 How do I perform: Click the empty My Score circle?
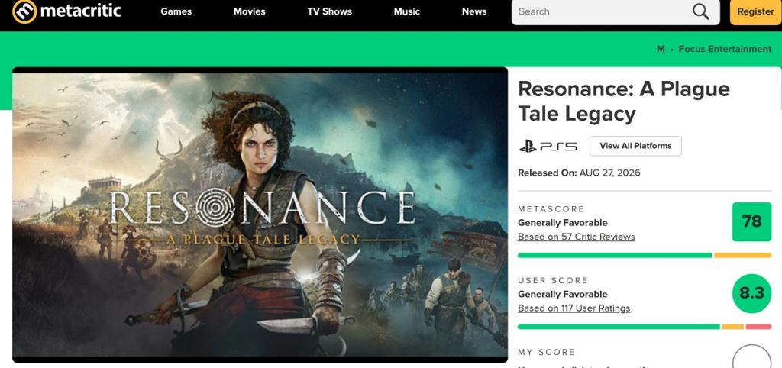click(751, 357)
